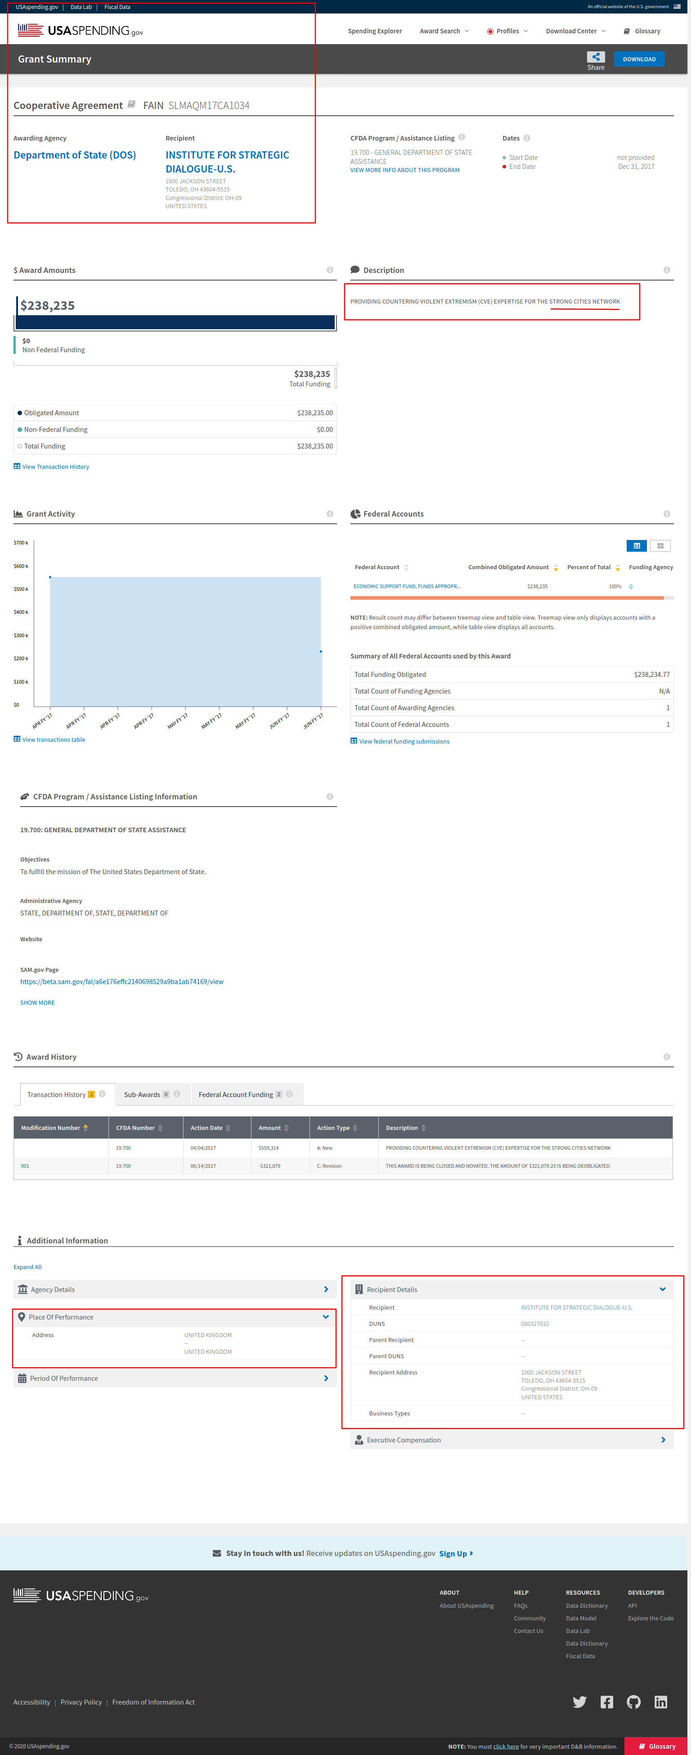691x1755 pixels.
Task: Open Fiscal Data in the top bar
Action: 117,7
